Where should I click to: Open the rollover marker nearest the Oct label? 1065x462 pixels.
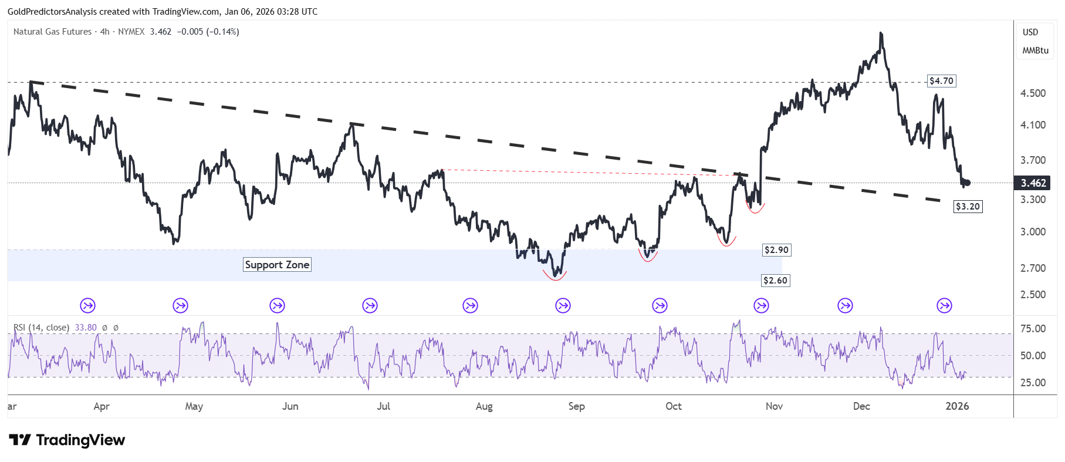(x=660, y=305)
